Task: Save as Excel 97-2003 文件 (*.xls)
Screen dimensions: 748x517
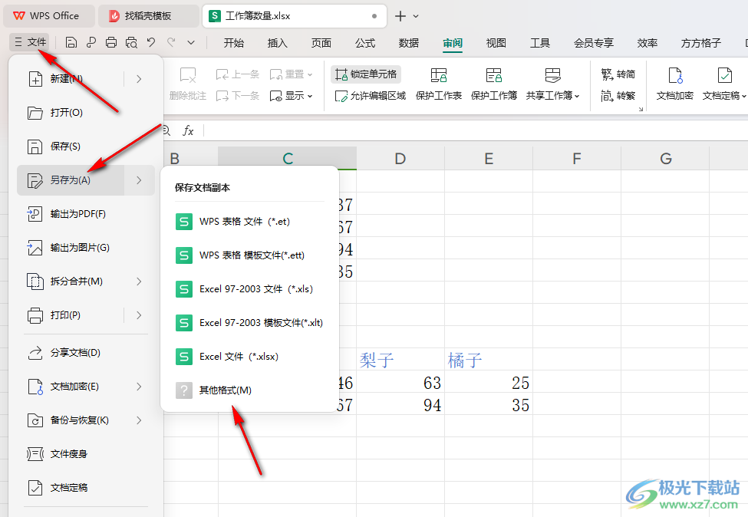Action: coord(249,289)
